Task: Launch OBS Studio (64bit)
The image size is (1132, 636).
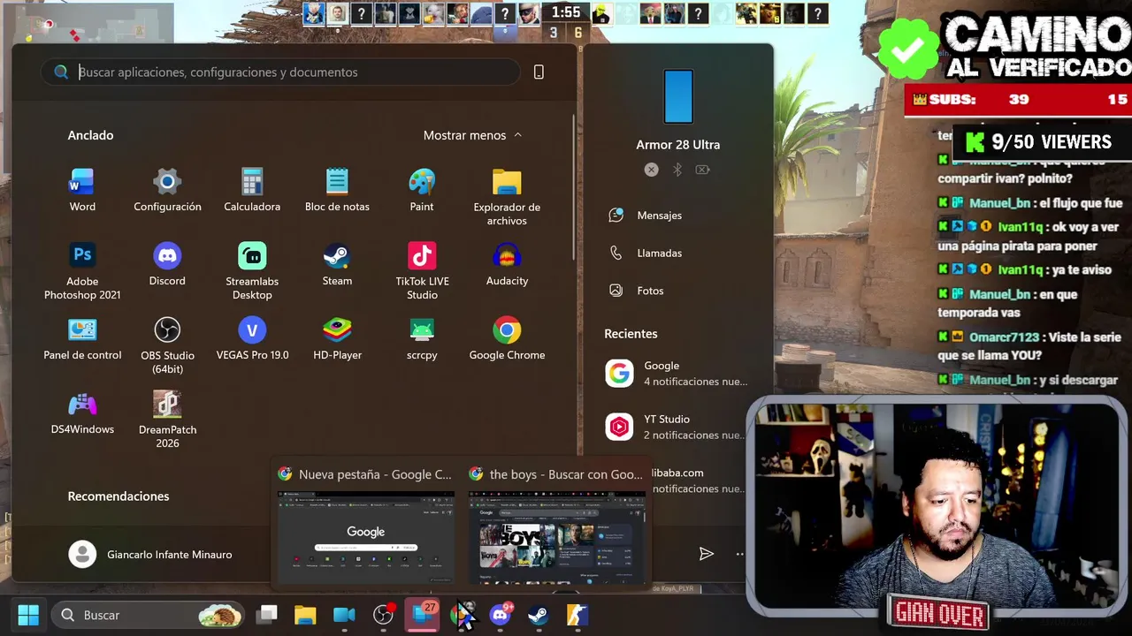Action: tap(167, 345)
